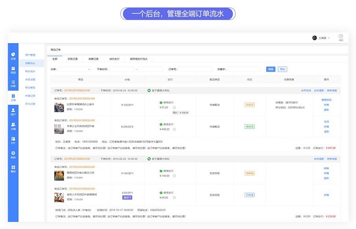Open the 模块 modules grid icon

pyautogui.click(x=13, y=169)
